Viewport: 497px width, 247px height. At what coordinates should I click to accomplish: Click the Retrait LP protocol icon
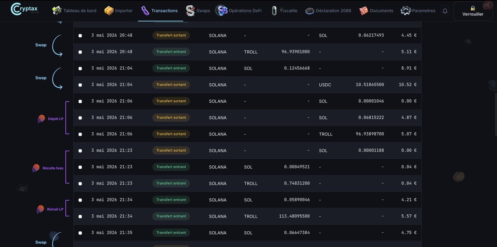[x=40, y=209]
